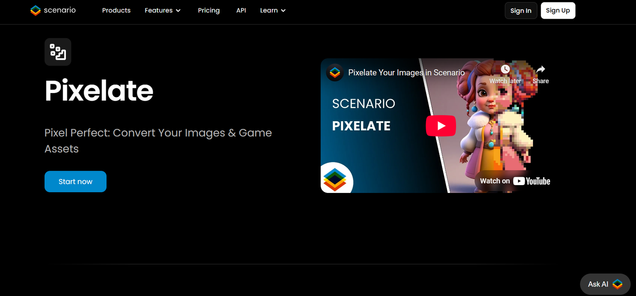Click the YouTube logo in Watch on YouTube
The width and height of the screenshot is (636, 296).
click(x=531, y=181)
